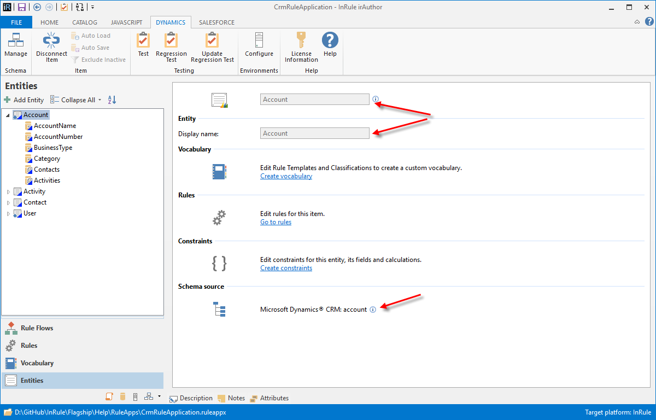Click the hierarchy diagram icon below navigation
This screenshot has width=656, height=420.
(x=149, y=396)
